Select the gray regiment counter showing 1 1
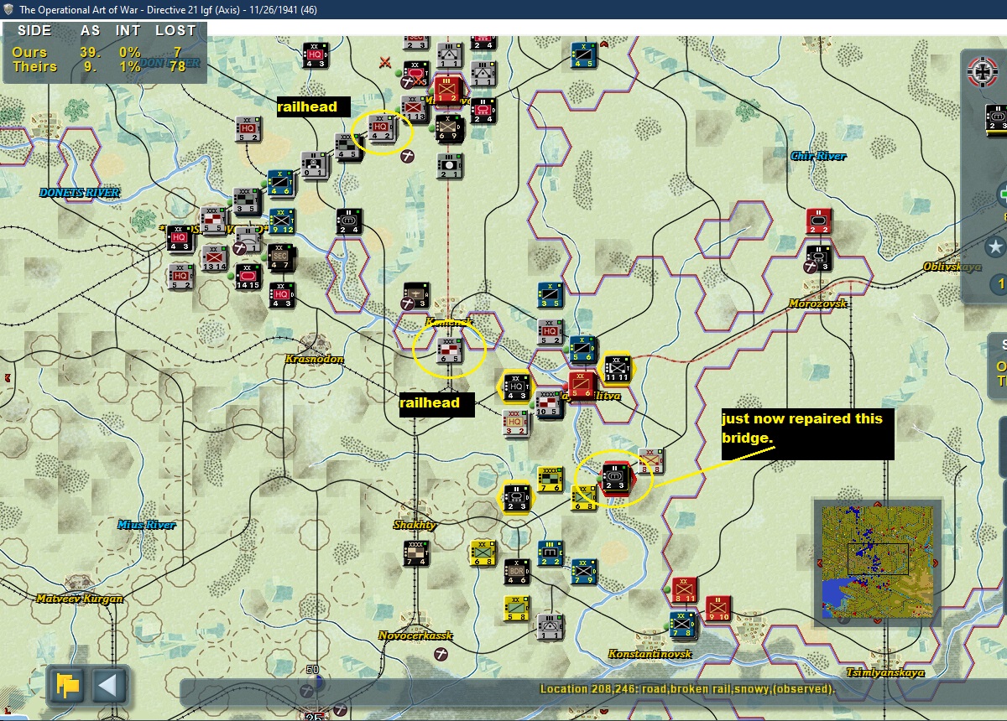The image size is (1007, 721). click(550, 626)
